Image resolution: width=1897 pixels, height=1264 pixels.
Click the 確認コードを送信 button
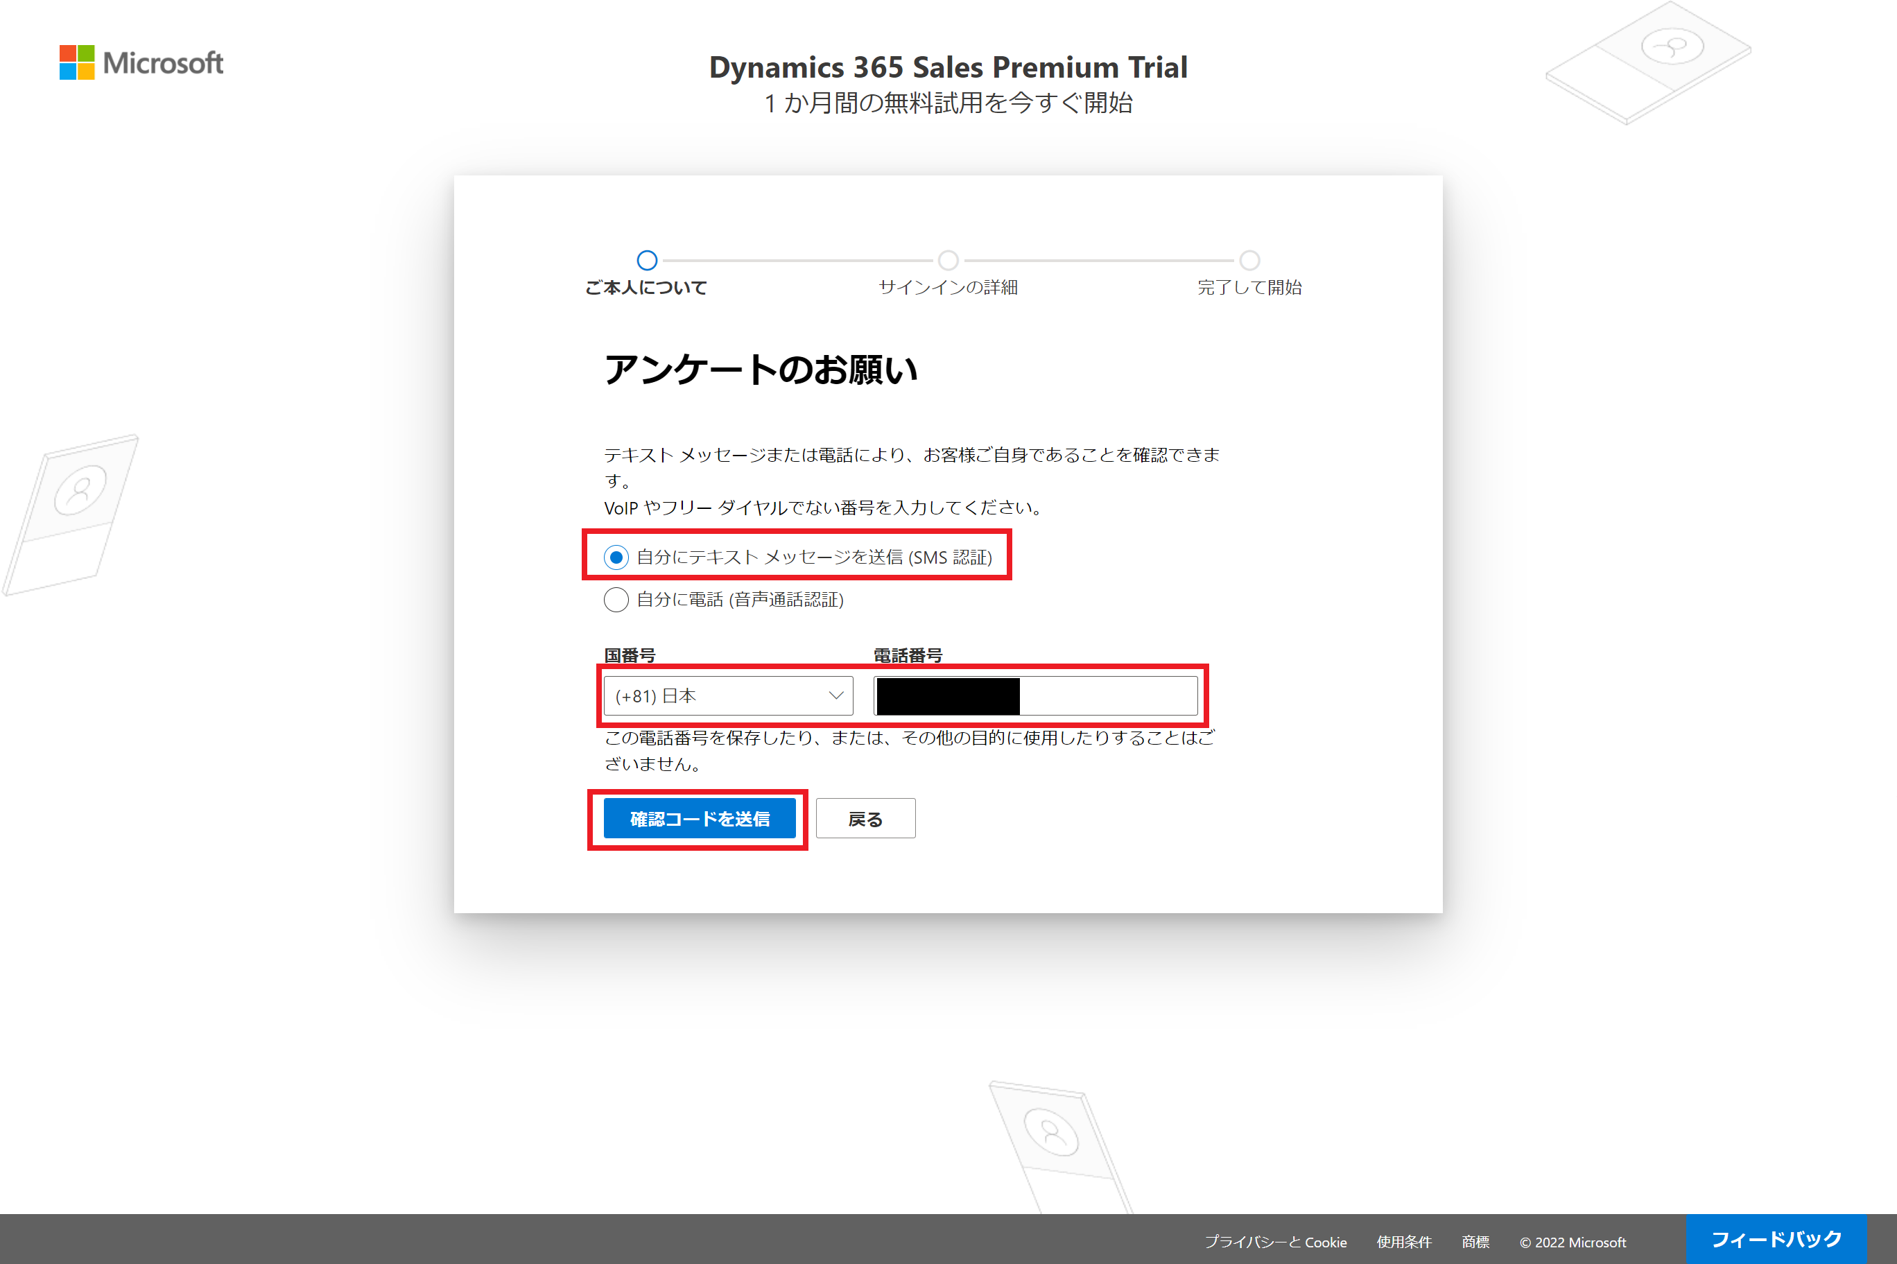(x=700, y=819)
